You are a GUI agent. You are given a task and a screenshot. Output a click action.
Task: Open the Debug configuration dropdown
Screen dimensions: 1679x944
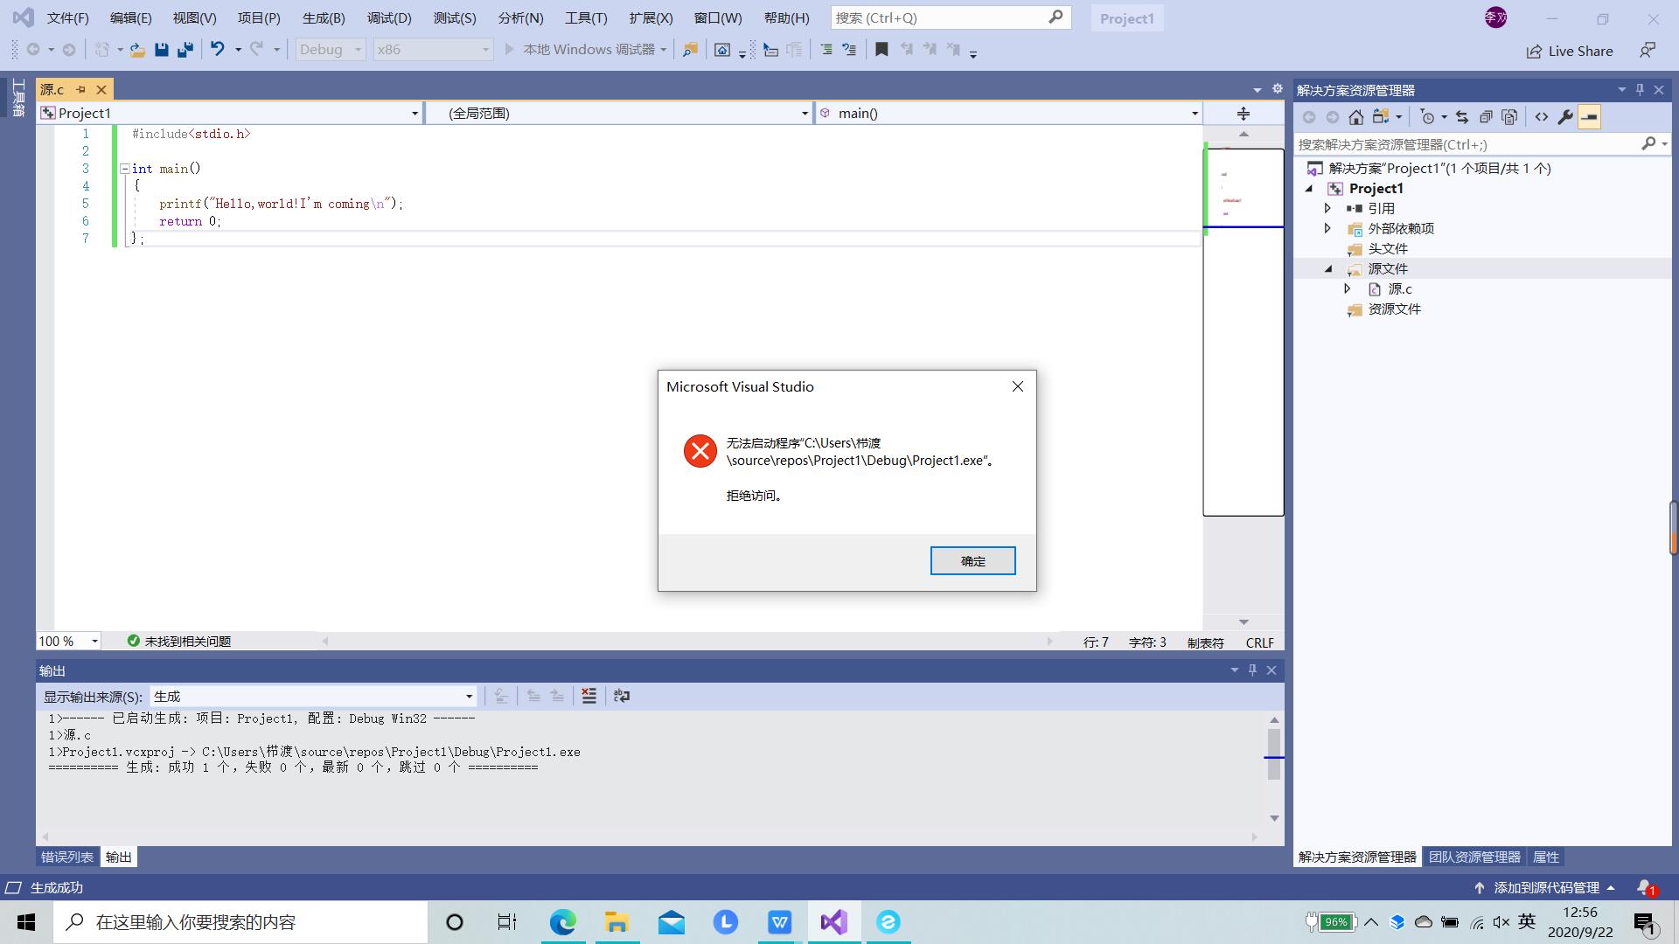click(x=331, y=50)
